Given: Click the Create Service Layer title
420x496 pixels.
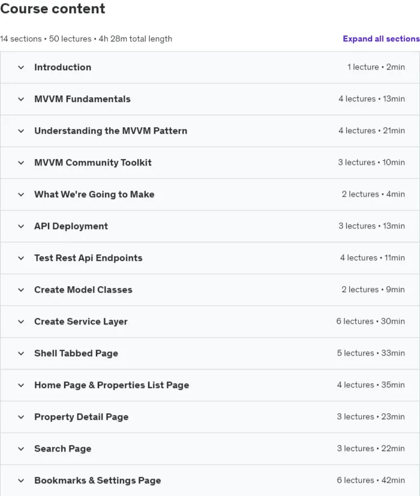Looking at the screenshot, I should (81, 321).
